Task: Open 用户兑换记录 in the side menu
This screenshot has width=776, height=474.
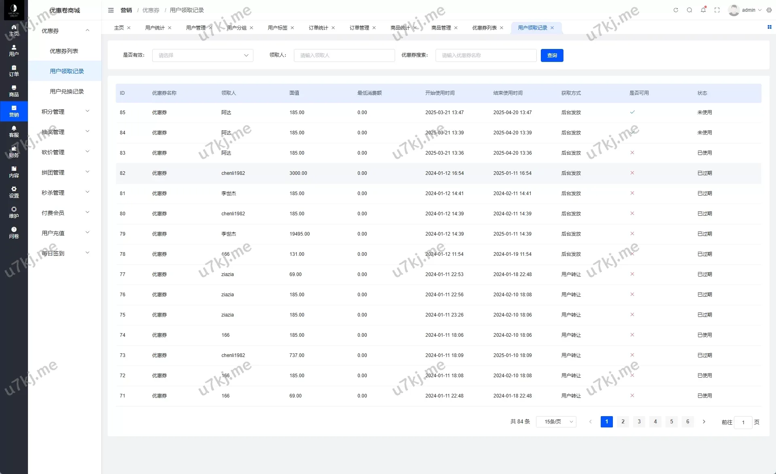Action: [67, 91]
